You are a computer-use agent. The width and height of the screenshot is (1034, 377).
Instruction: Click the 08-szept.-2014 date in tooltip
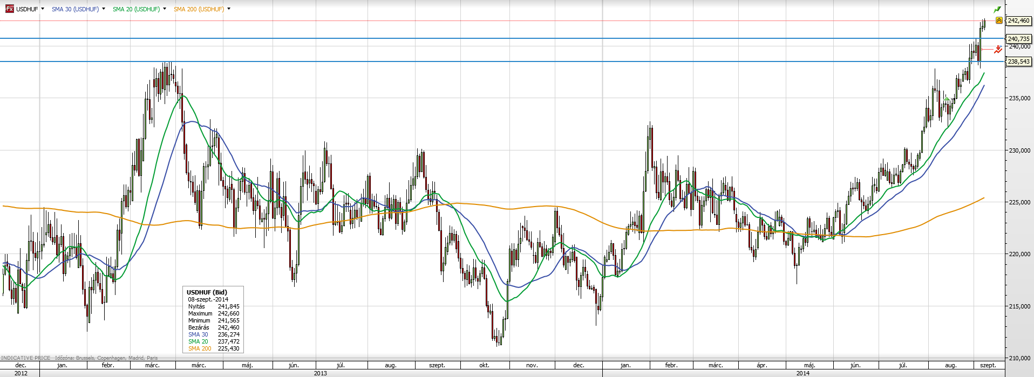coord(208,299)
